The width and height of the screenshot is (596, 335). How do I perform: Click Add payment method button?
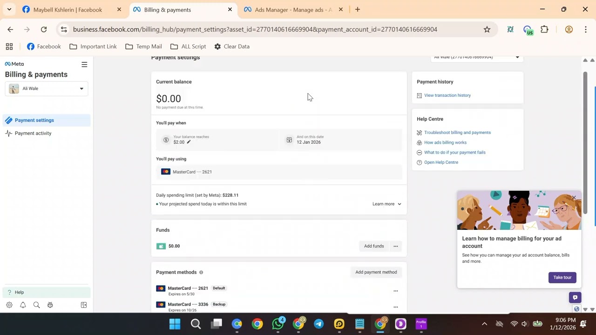376,272
